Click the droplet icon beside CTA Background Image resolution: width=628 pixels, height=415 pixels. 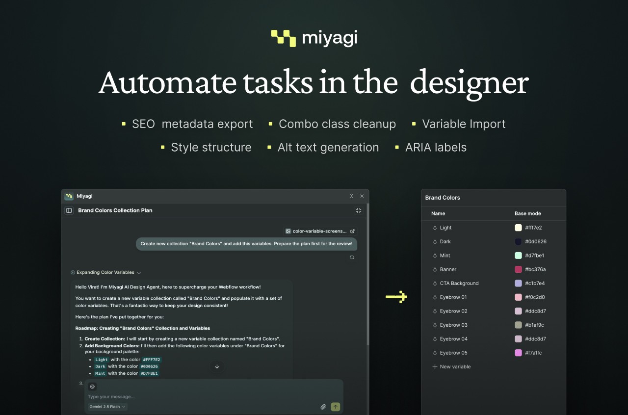pyautogui.click(x=435, y=283)
